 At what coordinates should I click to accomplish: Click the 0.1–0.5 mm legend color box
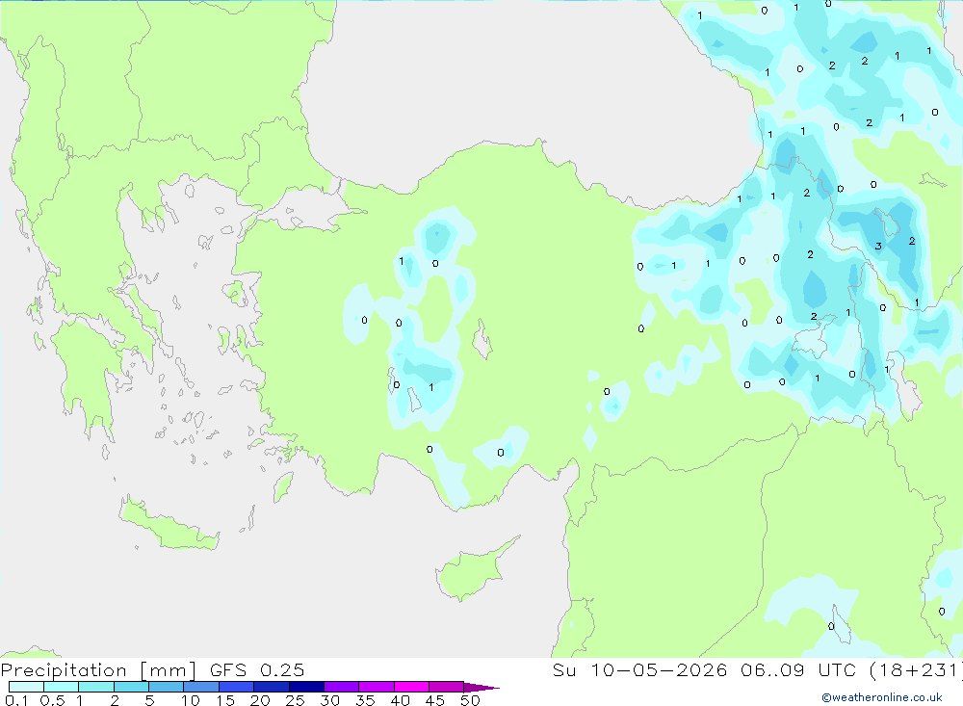click(x=26, y=687)
